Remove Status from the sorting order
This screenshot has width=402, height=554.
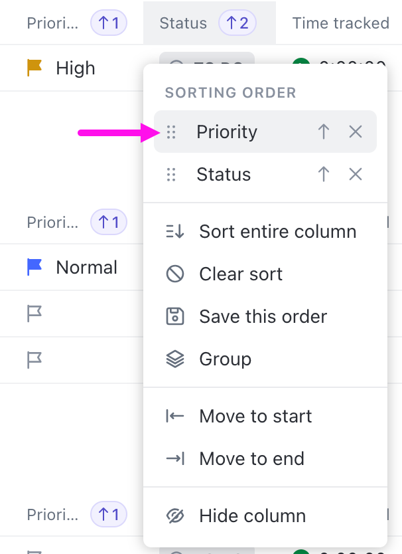[x=356, y=175]
